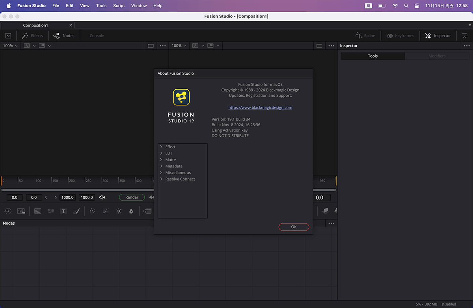
Task: Add a Background node from the toolbar
Action: [x=38, y=211]
